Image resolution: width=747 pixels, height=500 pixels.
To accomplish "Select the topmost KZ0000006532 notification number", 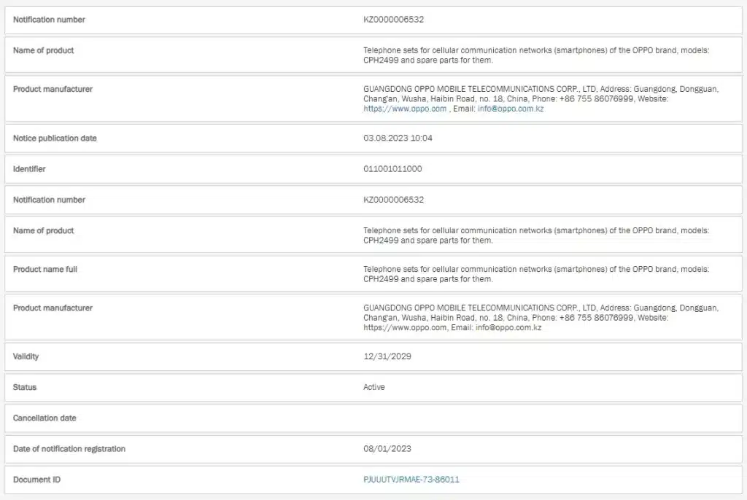I will (x=393, y=20).
